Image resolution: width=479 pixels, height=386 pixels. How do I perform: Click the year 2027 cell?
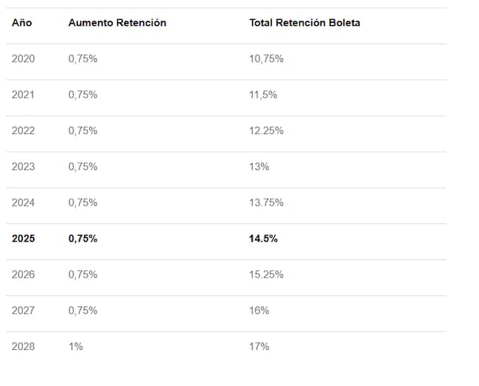[23, 311]
